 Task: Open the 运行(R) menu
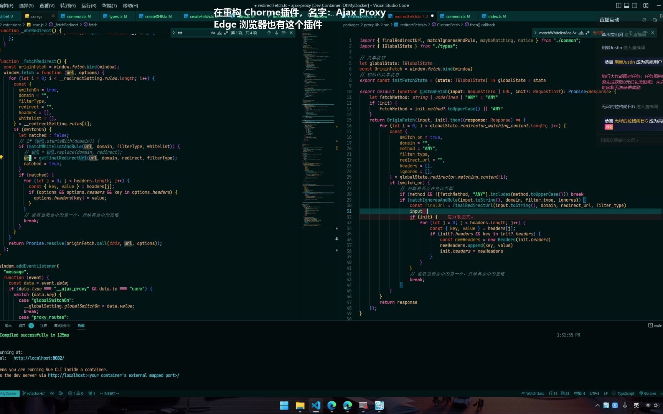click(x=89, y=6)
